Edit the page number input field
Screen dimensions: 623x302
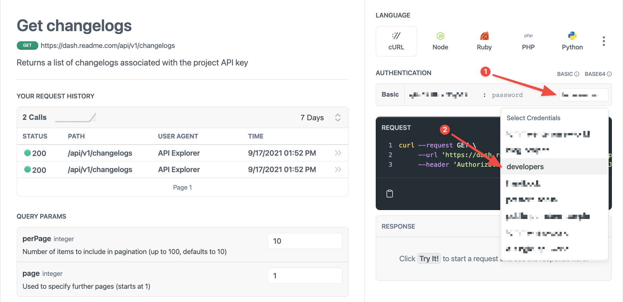point(305,276)
